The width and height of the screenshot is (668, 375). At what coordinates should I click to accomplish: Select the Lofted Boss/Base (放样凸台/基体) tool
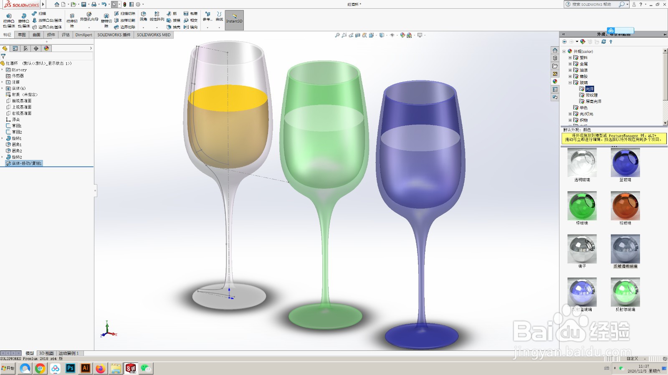pyautogui.click(x=47, y=20)
